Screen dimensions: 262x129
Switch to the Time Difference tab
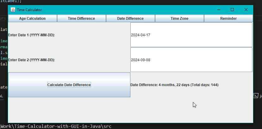tap(81, 19)
